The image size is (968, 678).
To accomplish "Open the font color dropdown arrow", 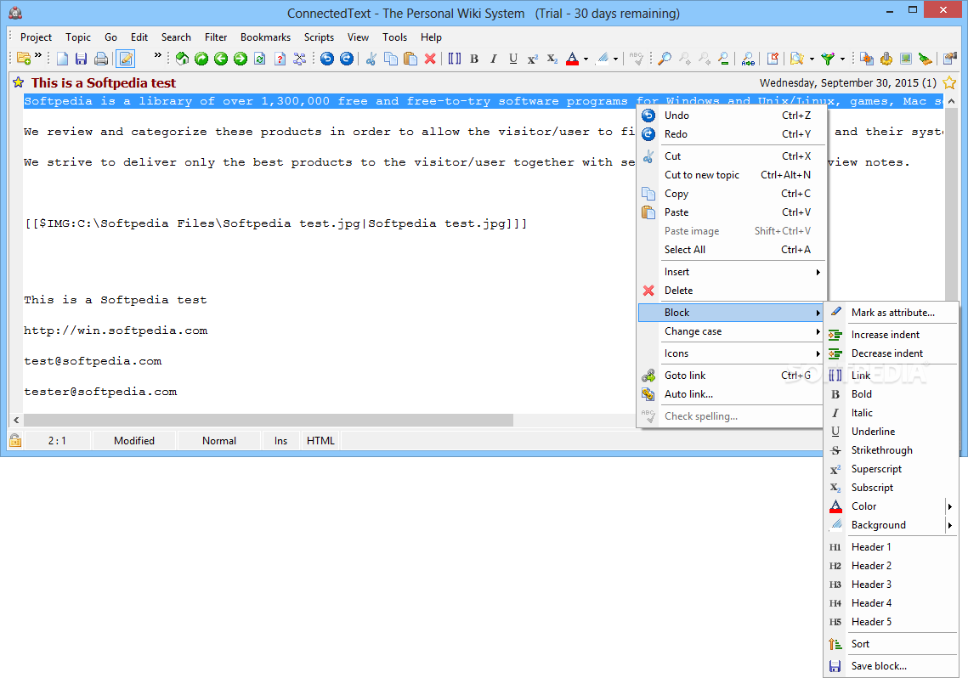I will coord(586,59).
